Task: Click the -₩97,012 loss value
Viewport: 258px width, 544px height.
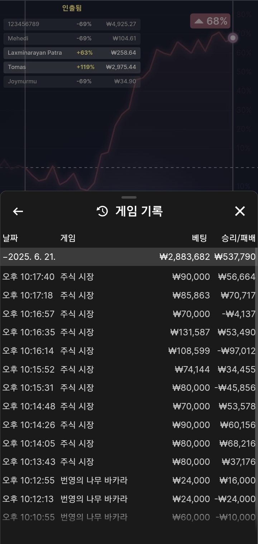Action: 236,351
